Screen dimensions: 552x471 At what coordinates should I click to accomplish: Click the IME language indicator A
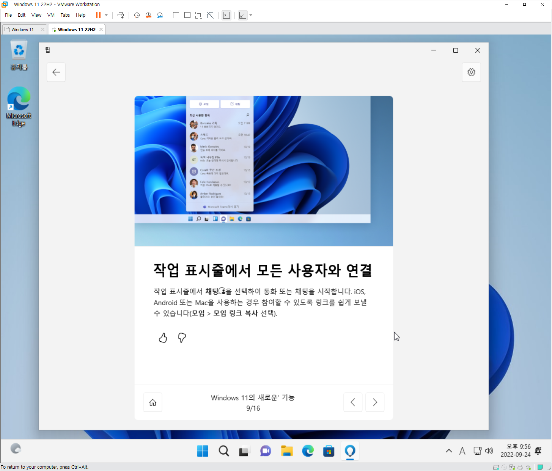pyautogui.click(x=462, y=451)
